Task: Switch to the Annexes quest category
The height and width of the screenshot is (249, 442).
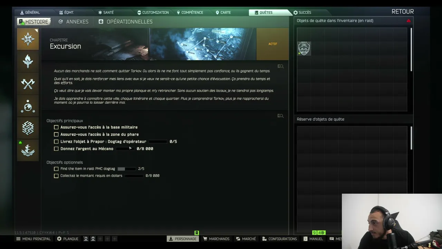Action: pos(74,22)
